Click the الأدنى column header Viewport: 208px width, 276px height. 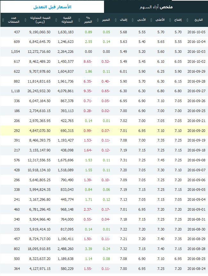tap(141, 20)
